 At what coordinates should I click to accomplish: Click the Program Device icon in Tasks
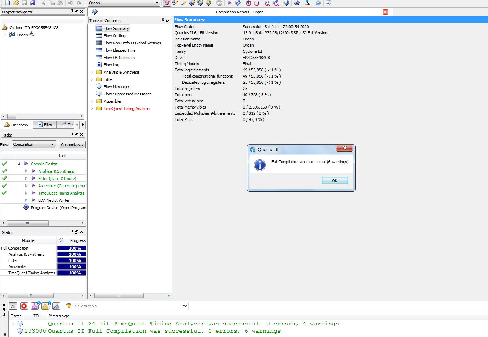tap(26, 208)
